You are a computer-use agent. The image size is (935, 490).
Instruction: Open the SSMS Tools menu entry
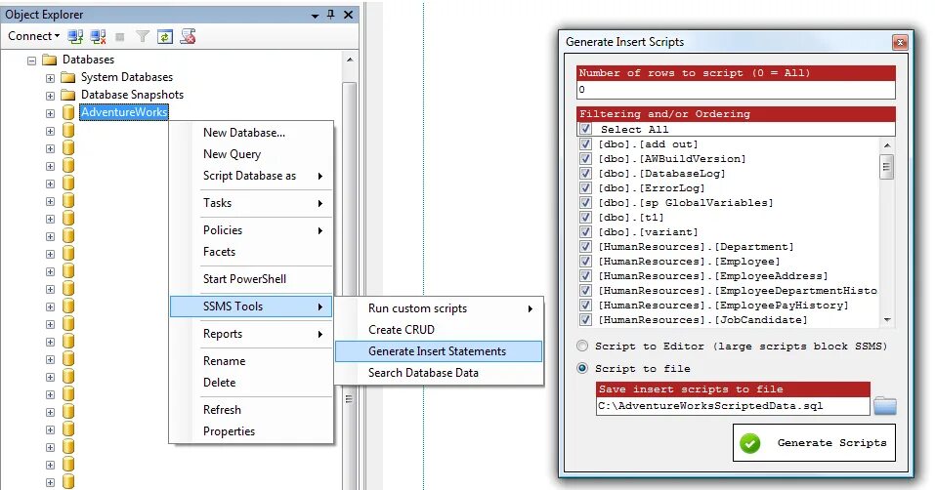[x=251, y=306]
